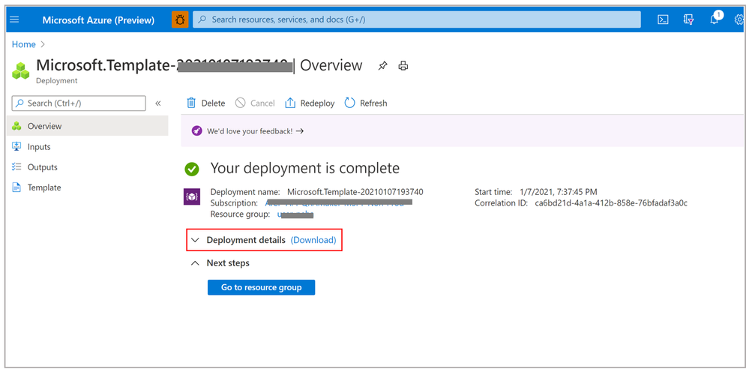The image size is (749, 372).
Task: Click the Correlation ID value
Action: [611, 203]
